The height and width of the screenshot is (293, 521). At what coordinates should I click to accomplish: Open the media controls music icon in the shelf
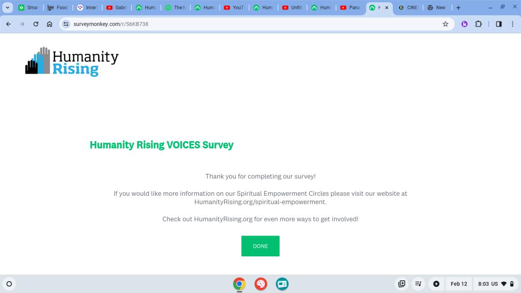[418, 284]
